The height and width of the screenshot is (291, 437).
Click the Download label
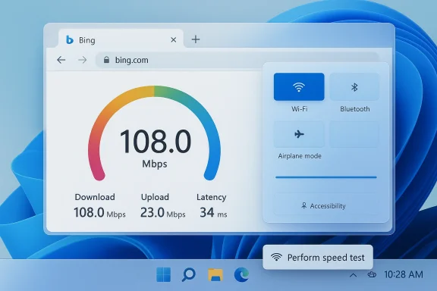tap(95, 197)
